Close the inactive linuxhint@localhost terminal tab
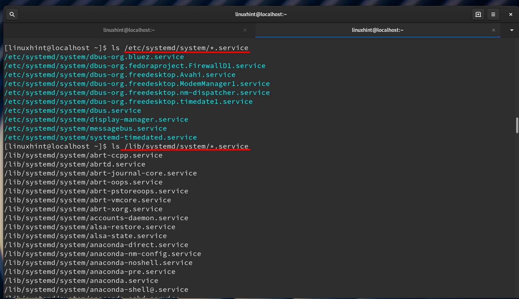This screenshot has width=519, height=299. 245,30
